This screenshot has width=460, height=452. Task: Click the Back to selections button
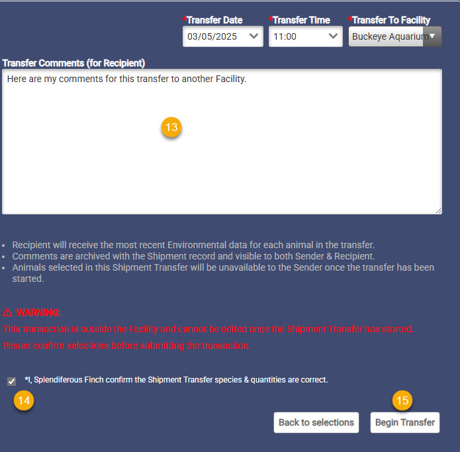316,422
